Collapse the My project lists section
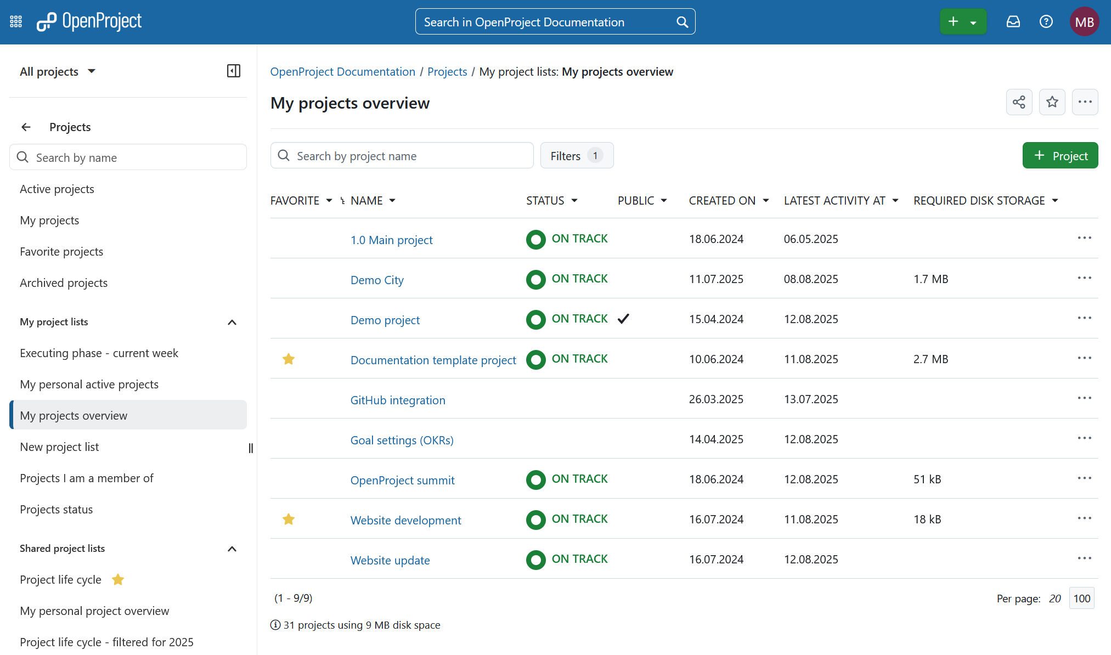This screenshot has width=1111, height=655. 232,322
